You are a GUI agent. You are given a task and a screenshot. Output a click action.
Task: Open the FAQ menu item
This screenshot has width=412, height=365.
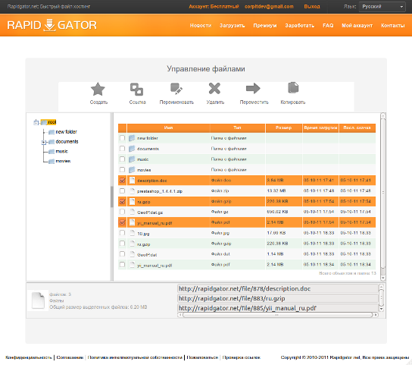pos(328,26)
